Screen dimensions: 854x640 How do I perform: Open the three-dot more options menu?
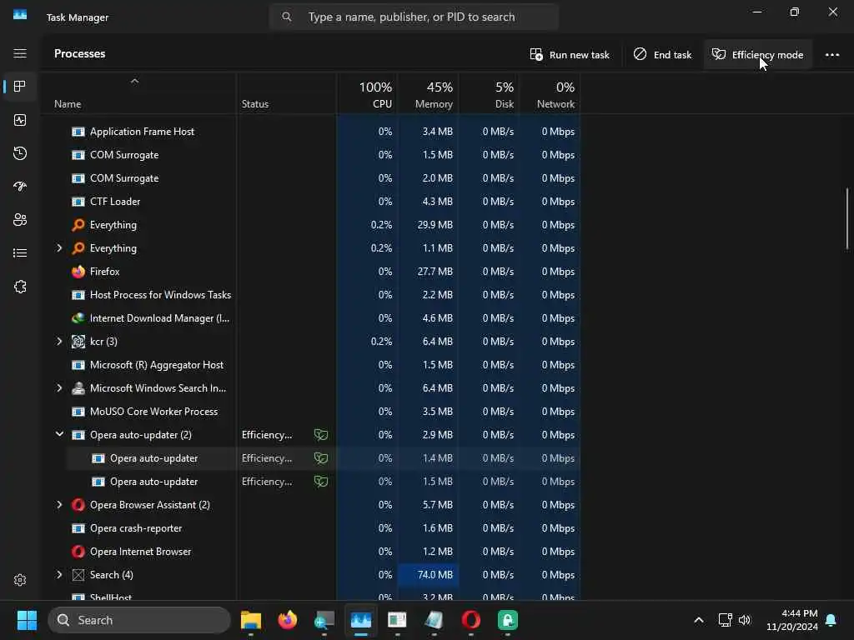click(x=831, y=54)
